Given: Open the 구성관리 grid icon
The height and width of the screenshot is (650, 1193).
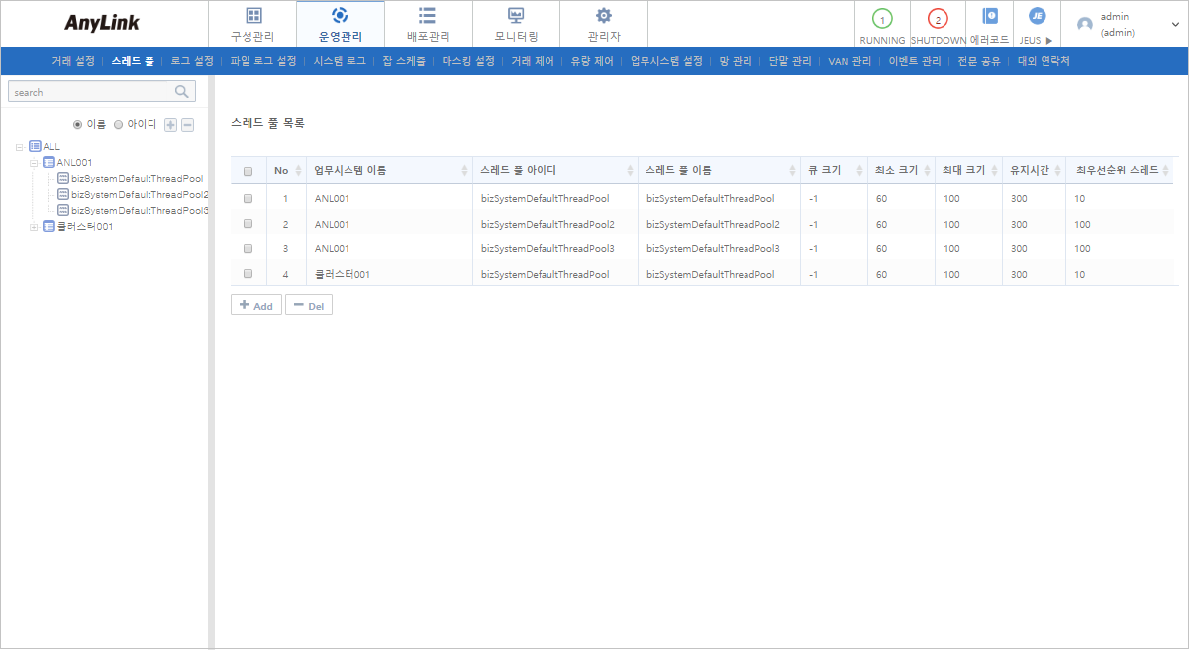Looking at the screenshot, I should (x=252, y=16).
